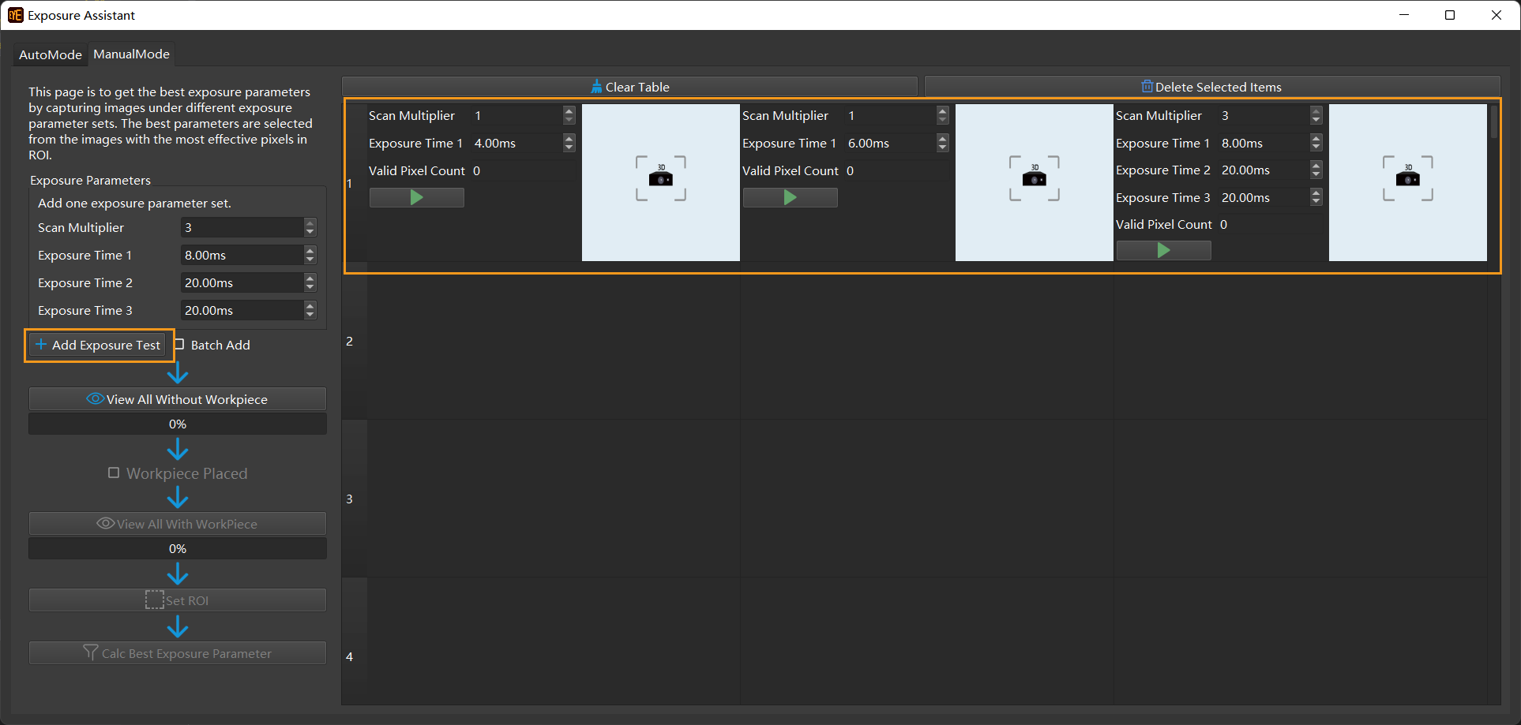Click the broom icon on Clear Table
This screenshot has width=1521, height=725.
tap(596, 87)
